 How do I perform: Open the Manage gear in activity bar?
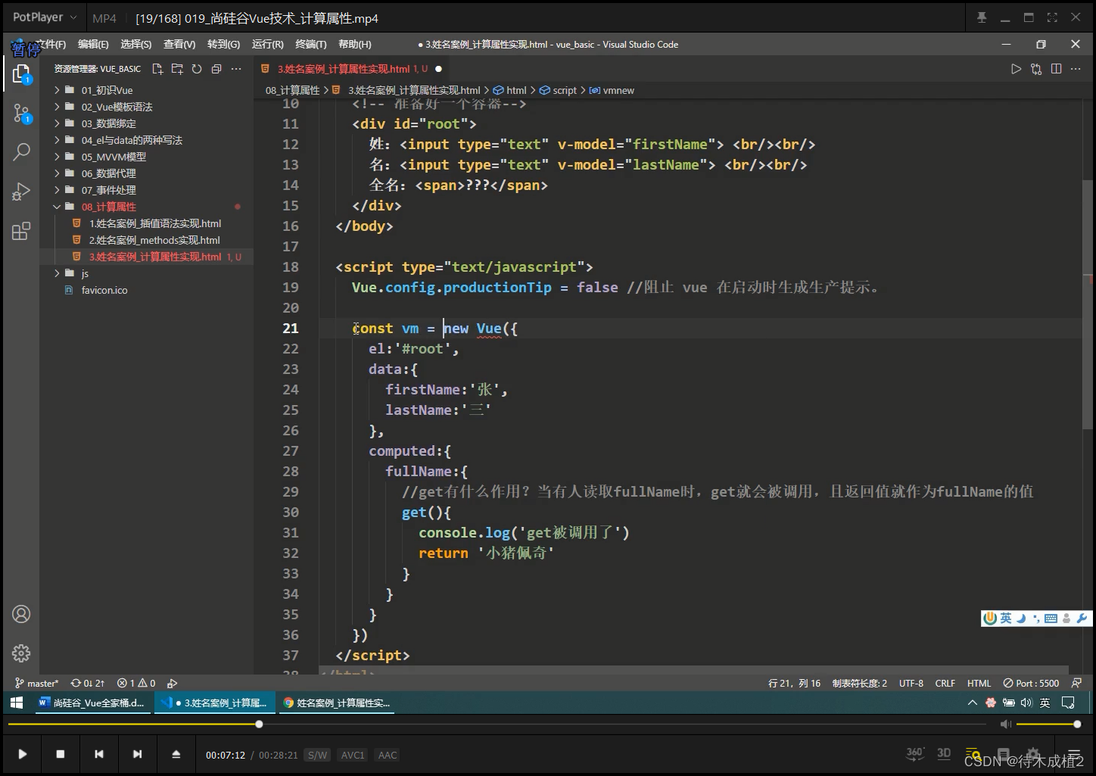click(x=21, y=653)
